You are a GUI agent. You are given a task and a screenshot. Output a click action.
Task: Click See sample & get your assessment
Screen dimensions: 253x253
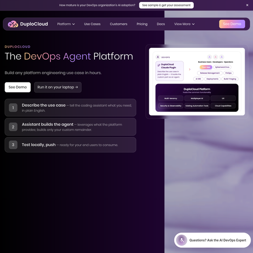click(167, 5)
